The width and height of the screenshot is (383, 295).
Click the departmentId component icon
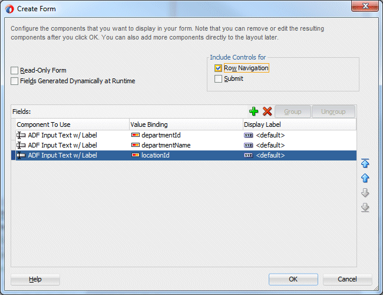tap(21, 135)
